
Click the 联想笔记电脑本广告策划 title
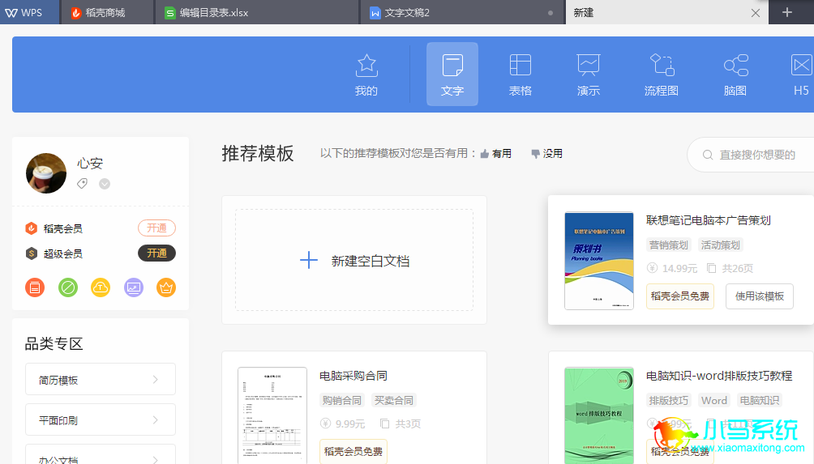pos(708,220)
